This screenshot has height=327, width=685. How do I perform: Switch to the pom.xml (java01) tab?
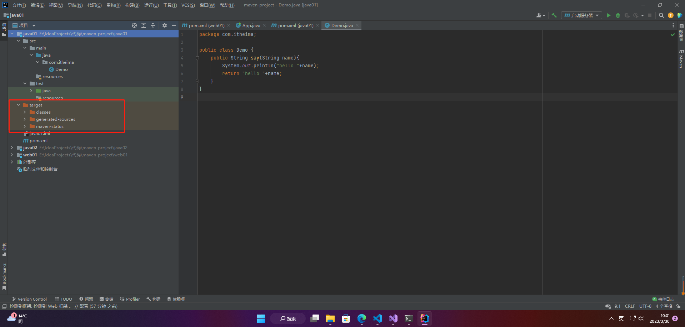pyautogui.click(x=296, y=25)
